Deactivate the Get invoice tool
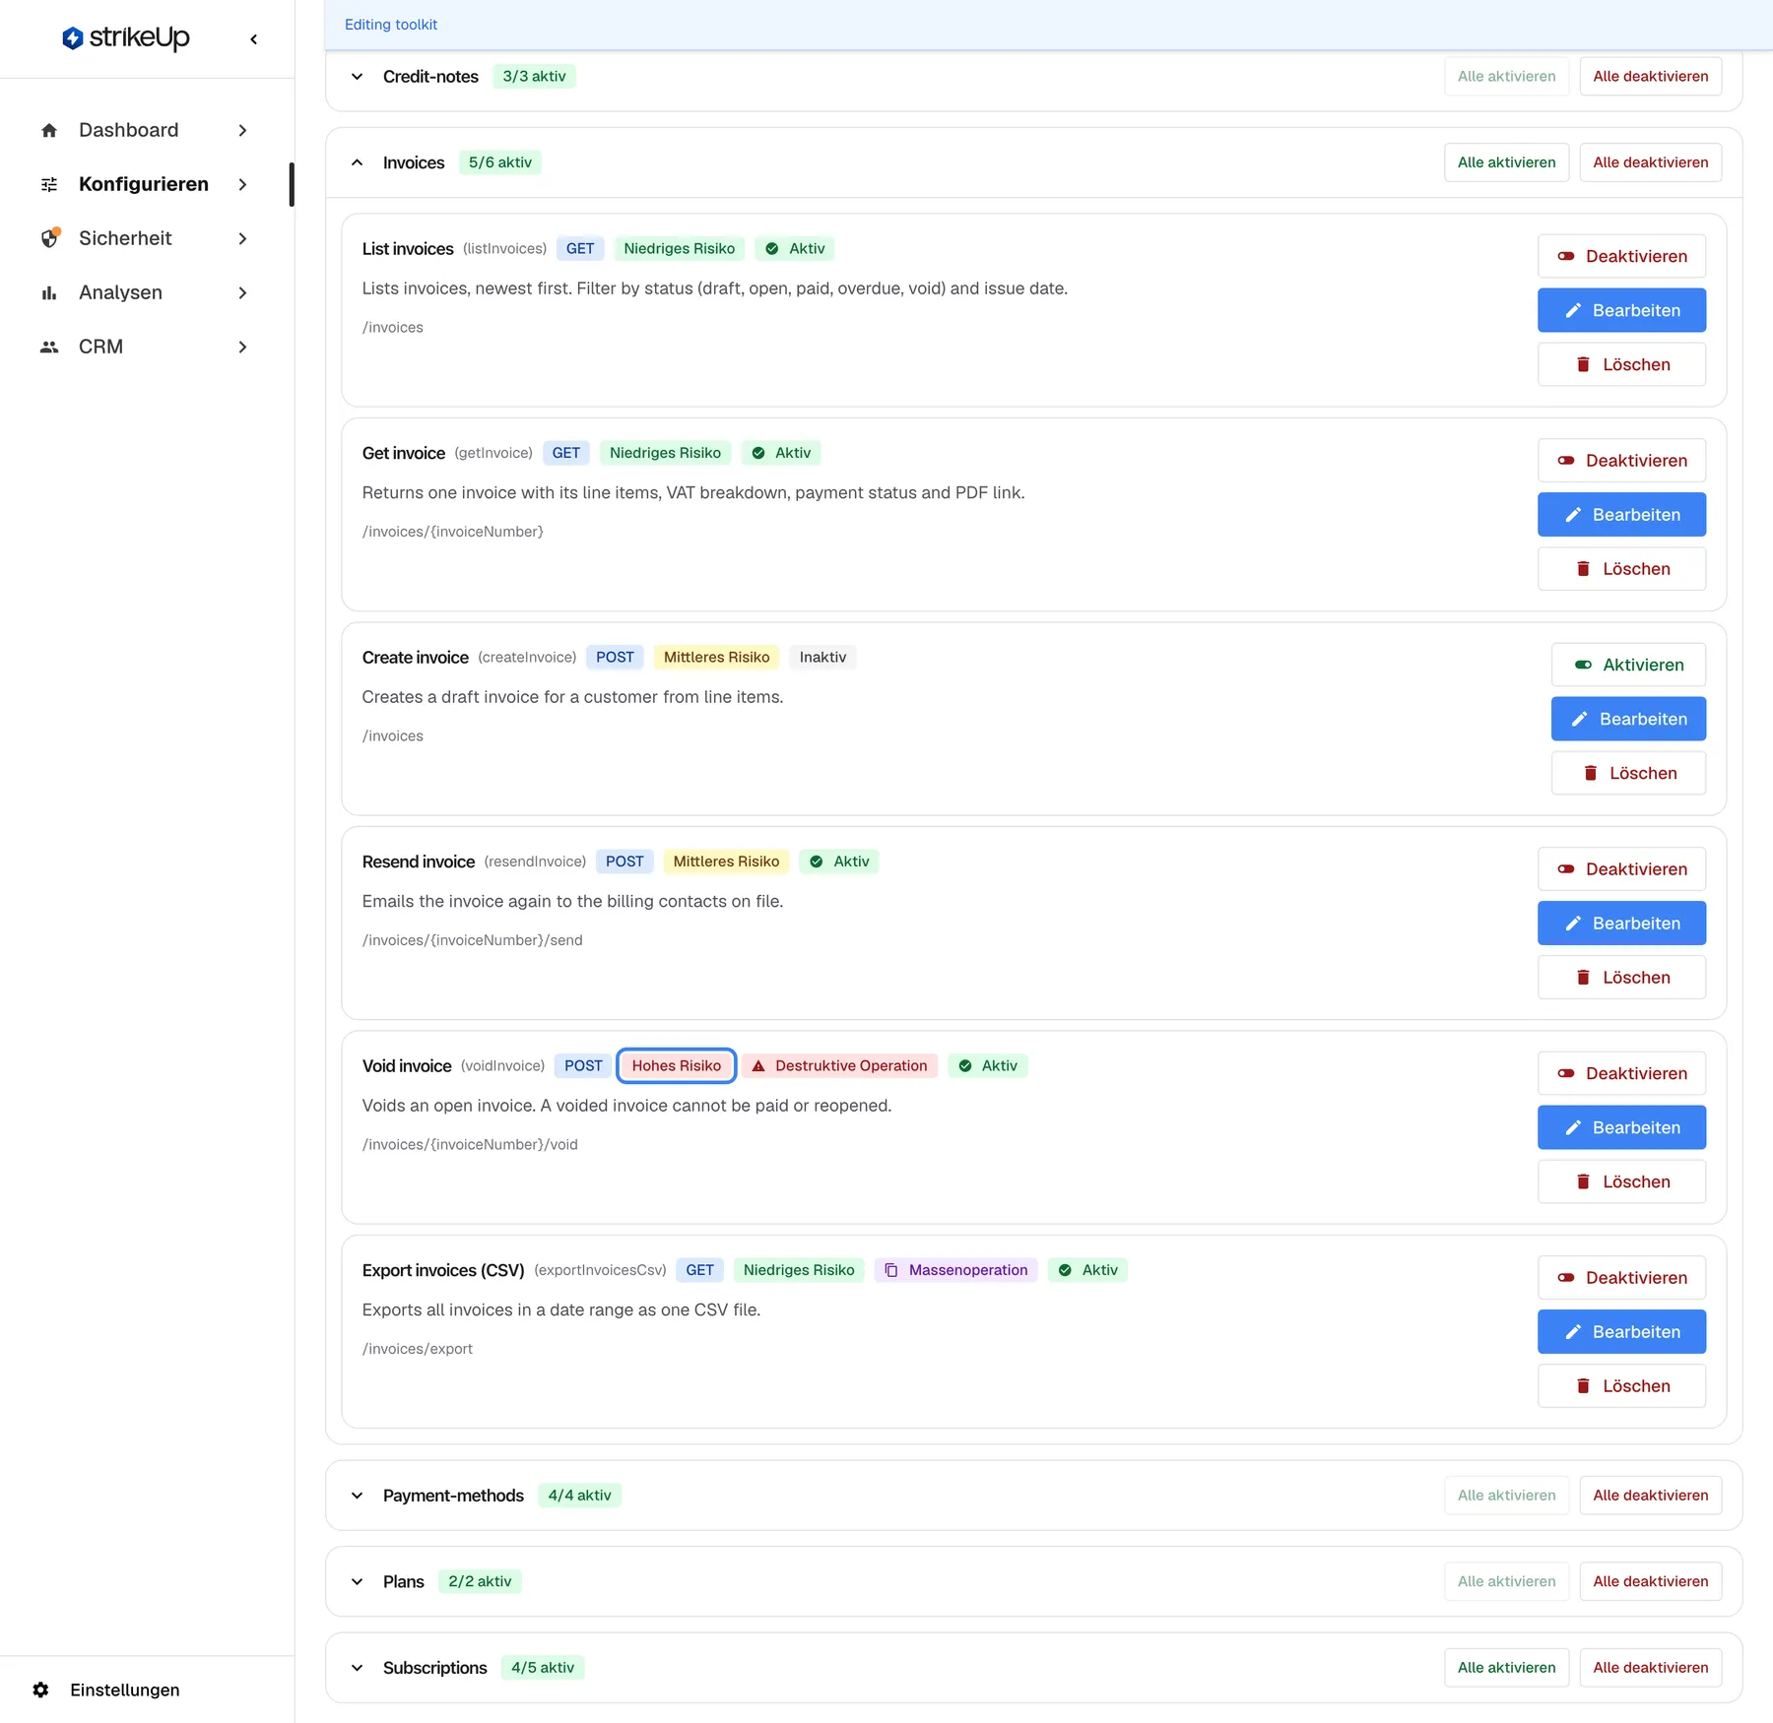1773x1723 pixels. tap(1621, 461)
